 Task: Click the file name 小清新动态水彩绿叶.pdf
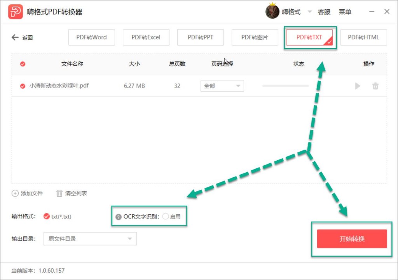(x=59, y=86)
